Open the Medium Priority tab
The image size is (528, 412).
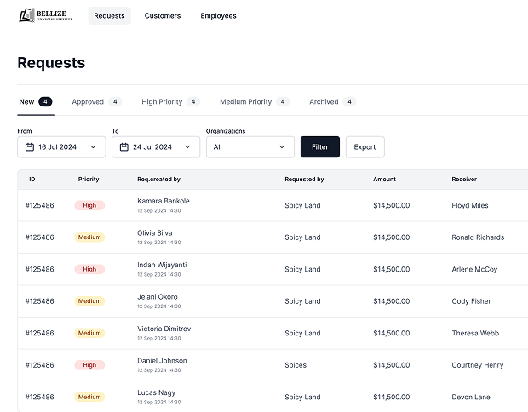point(245,102)
